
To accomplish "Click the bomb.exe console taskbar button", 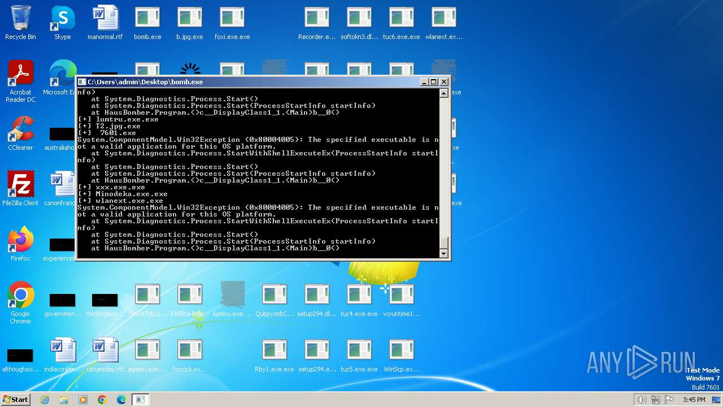I will pyautogui.click(x=140, y=400).
